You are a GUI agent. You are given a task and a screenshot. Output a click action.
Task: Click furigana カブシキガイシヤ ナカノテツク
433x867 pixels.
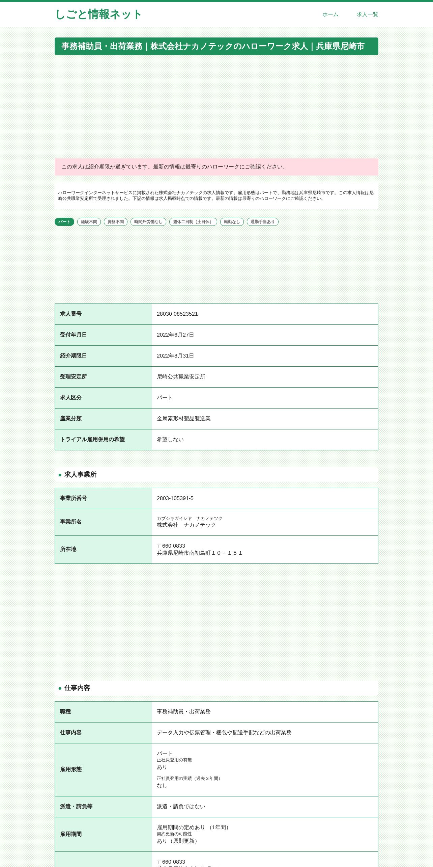(x=190, y=519)
